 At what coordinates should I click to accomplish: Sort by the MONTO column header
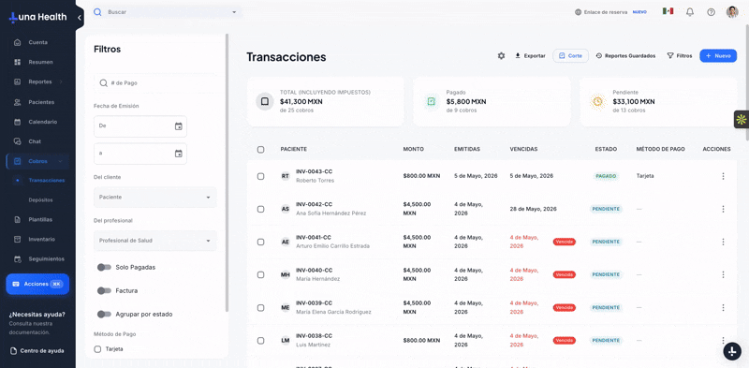(x=413, y=150)
